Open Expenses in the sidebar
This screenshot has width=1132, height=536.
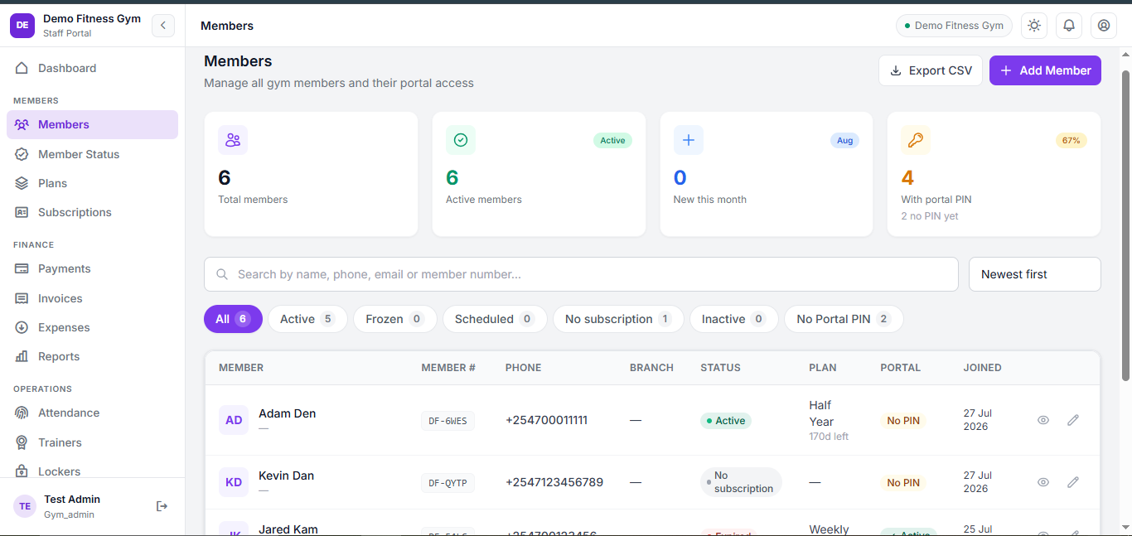click(x=92, y=327)
